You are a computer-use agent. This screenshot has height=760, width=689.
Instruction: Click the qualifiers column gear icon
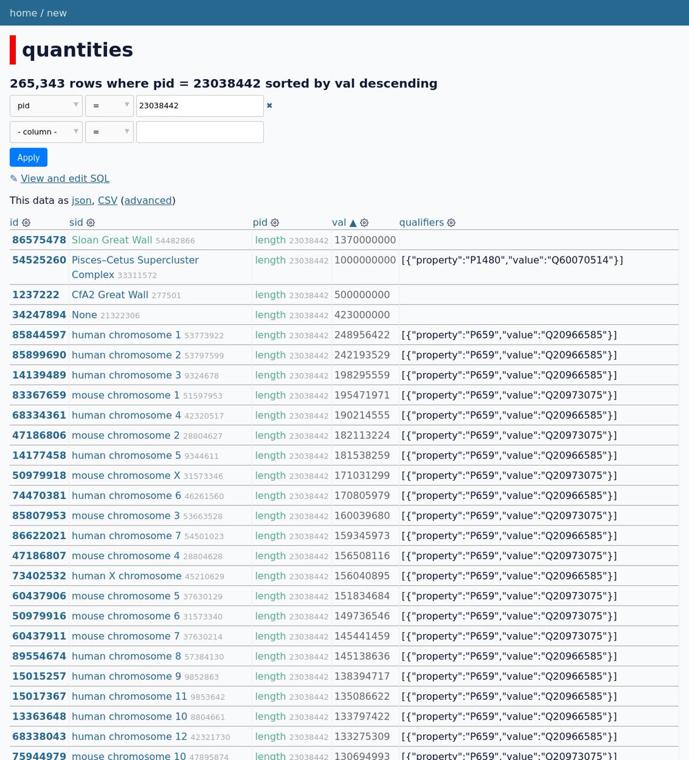(x=451, y=223)
